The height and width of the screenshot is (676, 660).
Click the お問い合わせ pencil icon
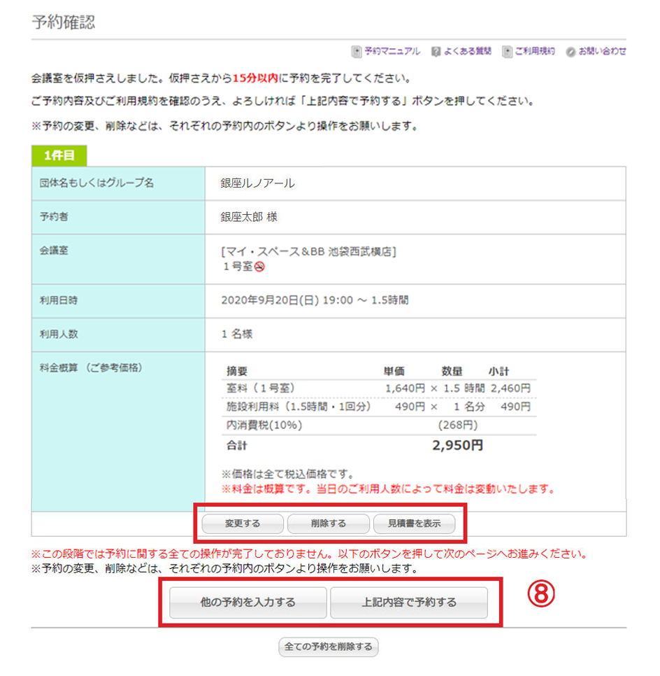571,52
